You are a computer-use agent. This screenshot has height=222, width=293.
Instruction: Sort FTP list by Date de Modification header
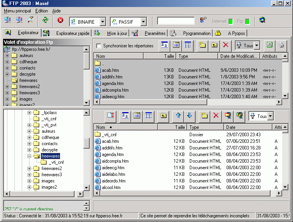(239, 56)
